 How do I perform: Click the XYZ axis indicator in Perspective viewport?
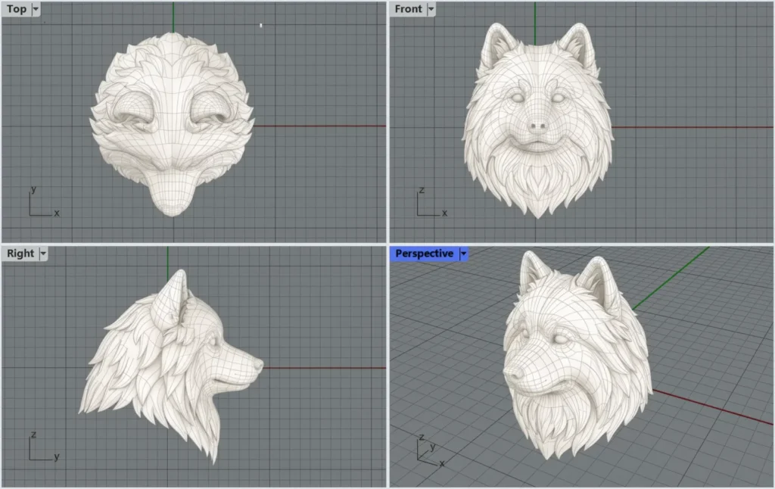(x=430, y=450)
